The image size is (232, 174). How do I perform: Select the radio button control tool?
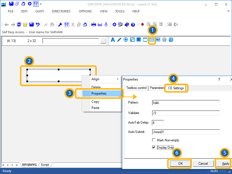(x=126, y=40)
